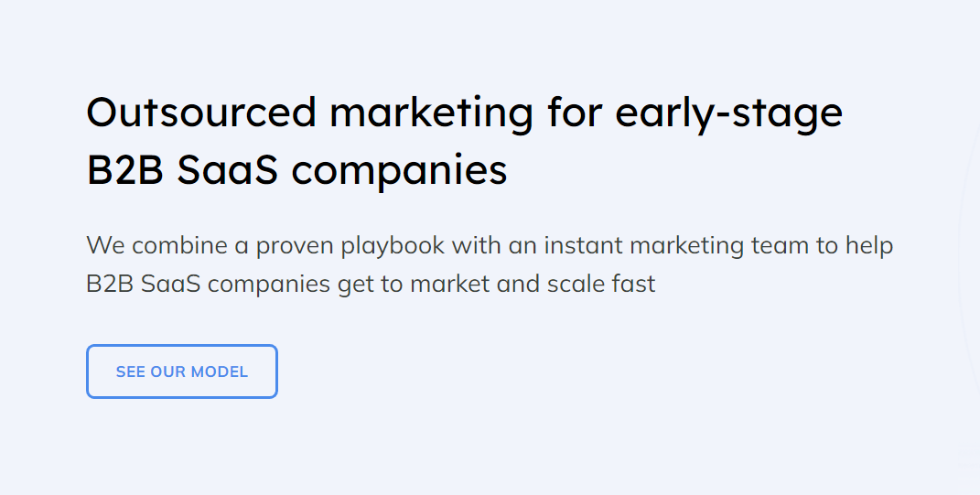Click "B2B" in the large headline
This screenshot has height=495, width=980.
124,171
